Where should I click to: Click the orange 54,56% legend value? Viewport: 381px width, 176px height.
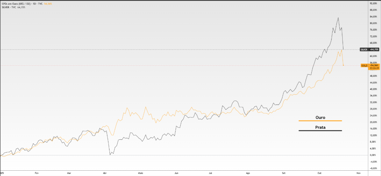[x=48, y=4]
